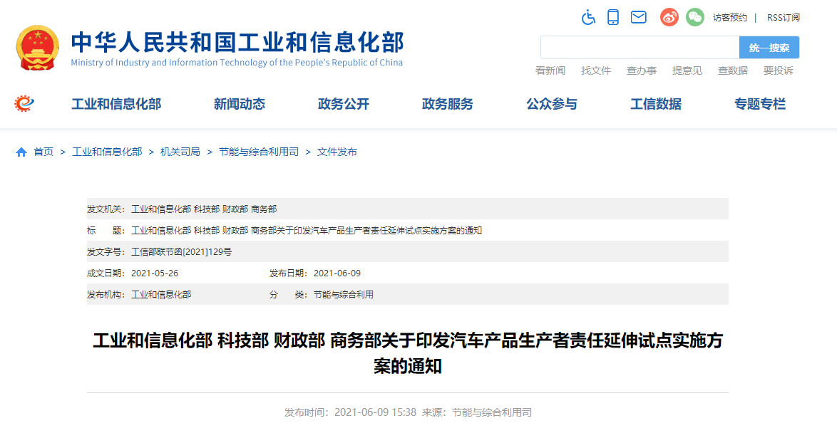Select 找文件 search shortcut
The width and height of the screenshot is (837, 428).
pos(596,71)
